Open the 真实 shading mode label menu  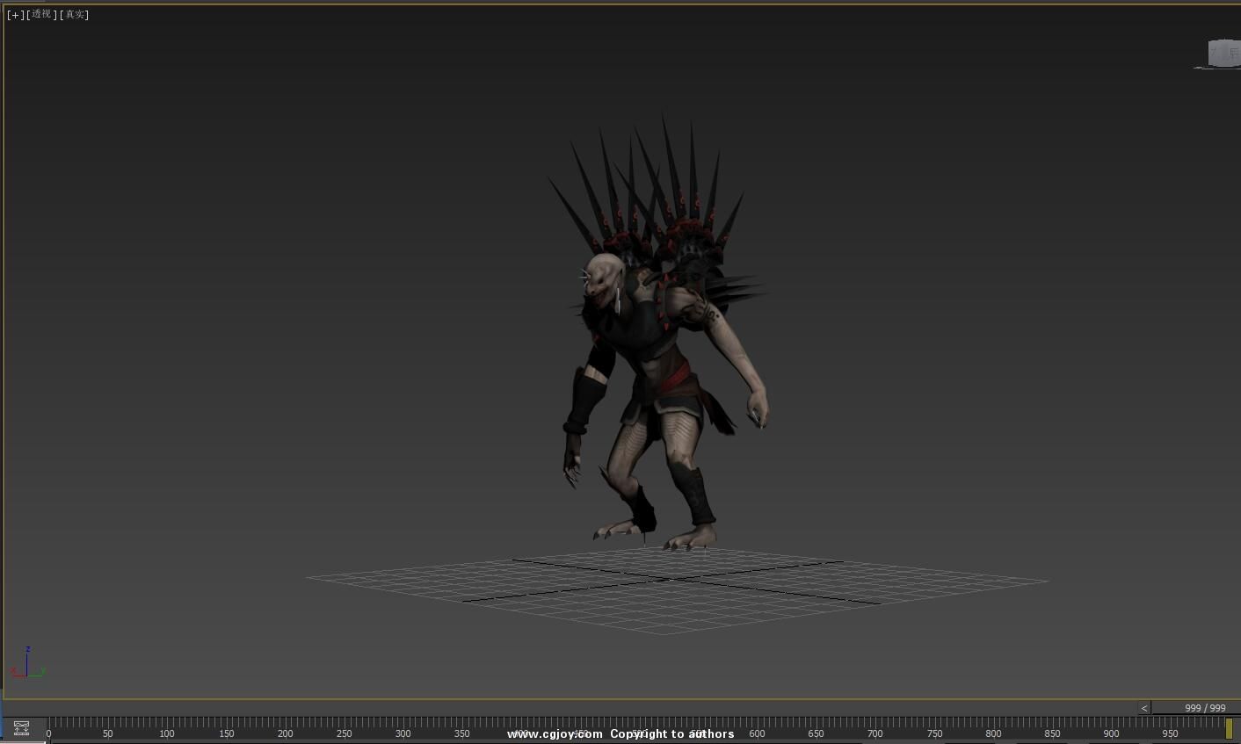74,14
